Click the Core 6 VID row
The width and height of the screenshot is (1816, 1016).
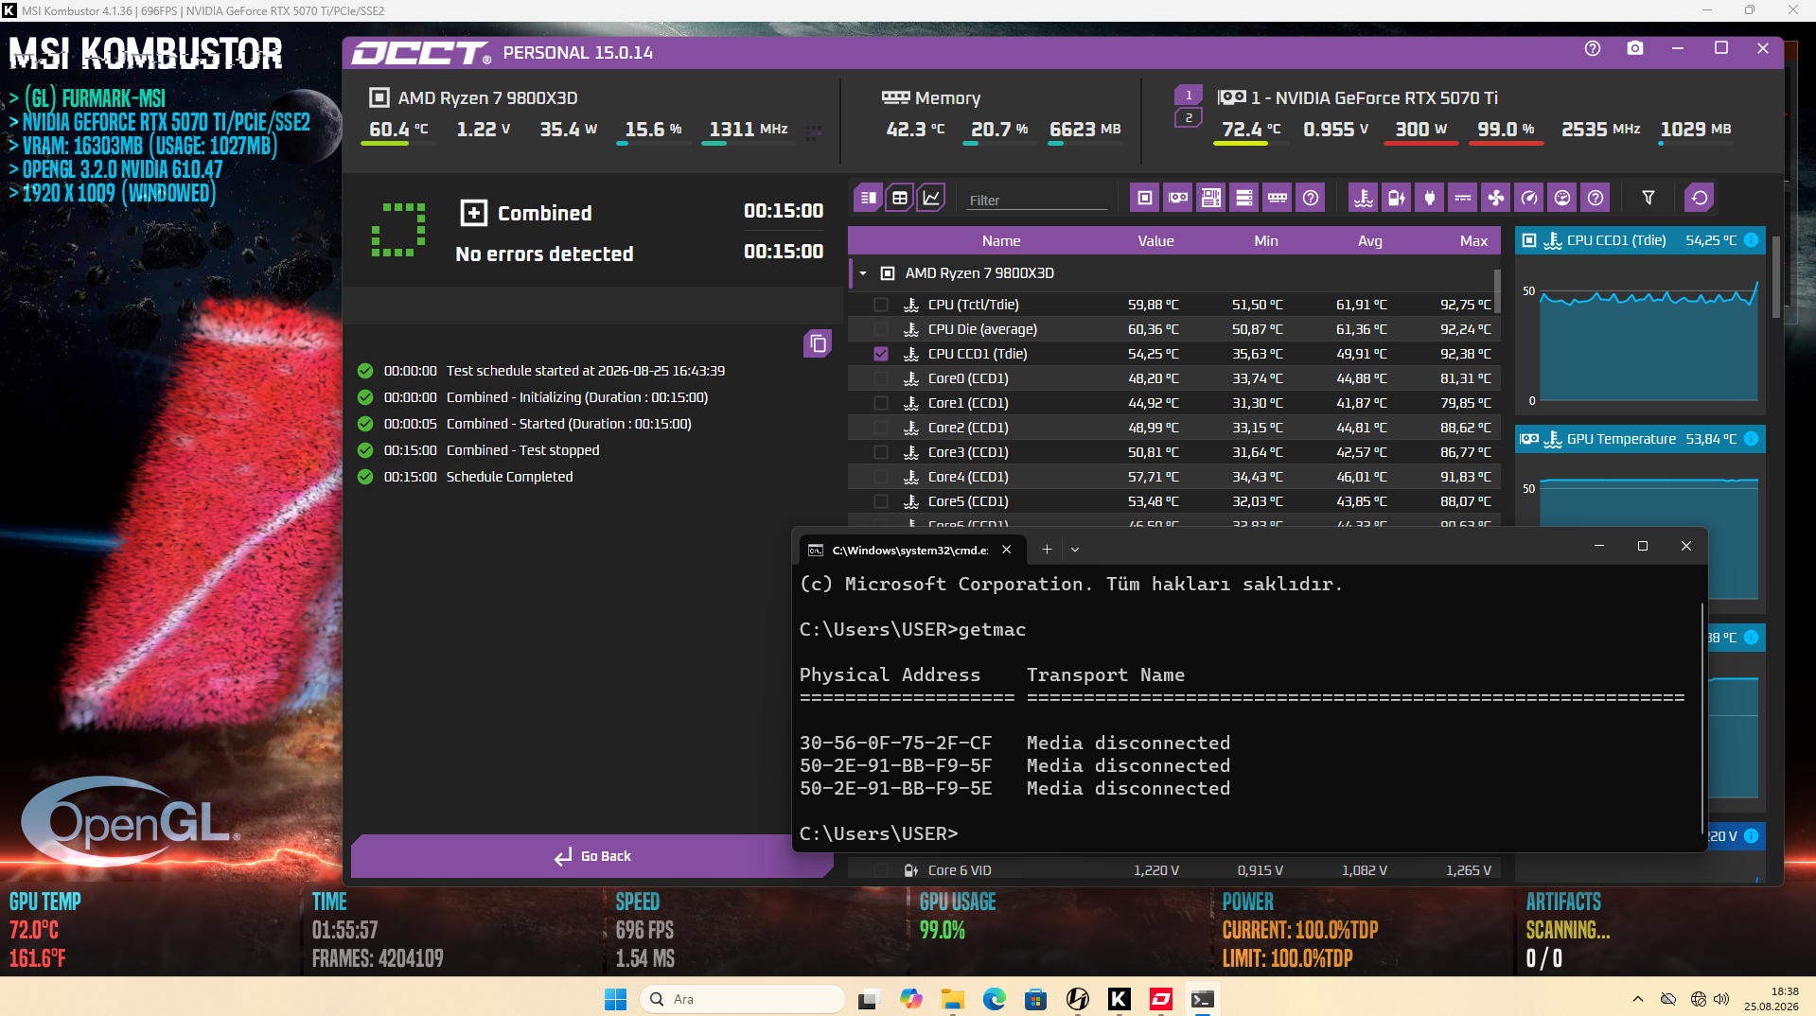click(x=1173, y=870)
